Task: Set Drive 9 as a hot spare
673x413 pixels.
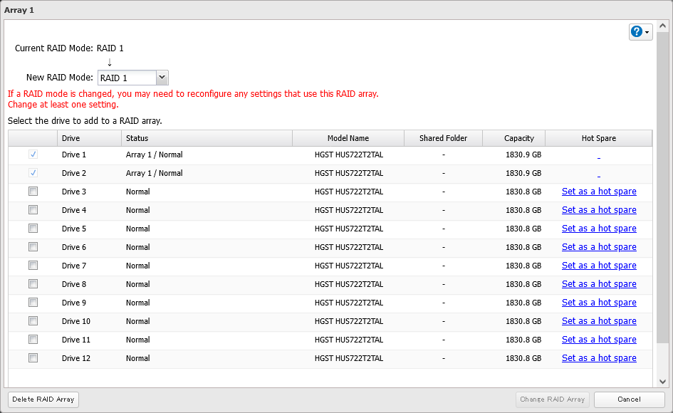Action: click(598, 303)
